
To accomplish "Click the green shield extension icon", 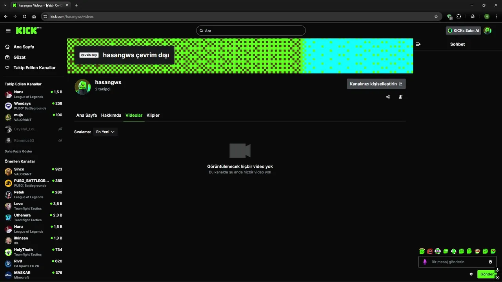I will [449, 16].
